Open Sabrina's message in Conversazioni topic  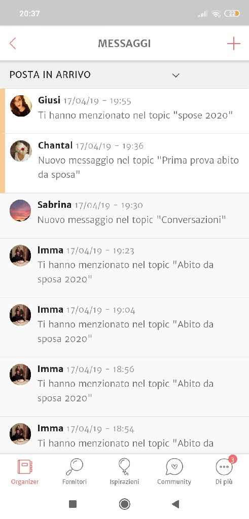(x=125, y=216)
